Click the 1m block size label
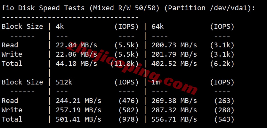Screen dimensions: 267x128 click(x=156, y=82)
